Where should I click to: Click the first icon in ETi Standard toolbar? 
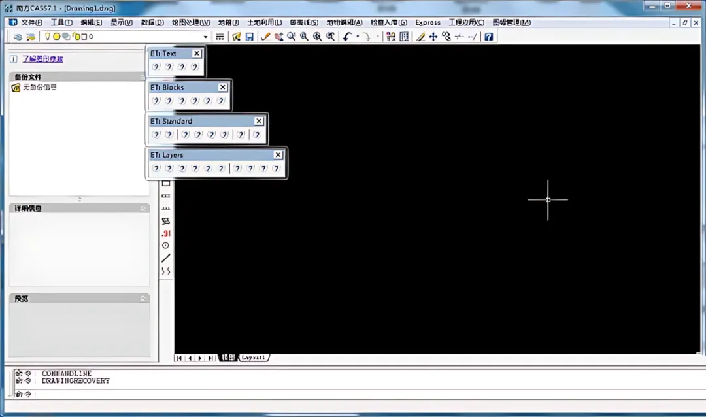156,134
